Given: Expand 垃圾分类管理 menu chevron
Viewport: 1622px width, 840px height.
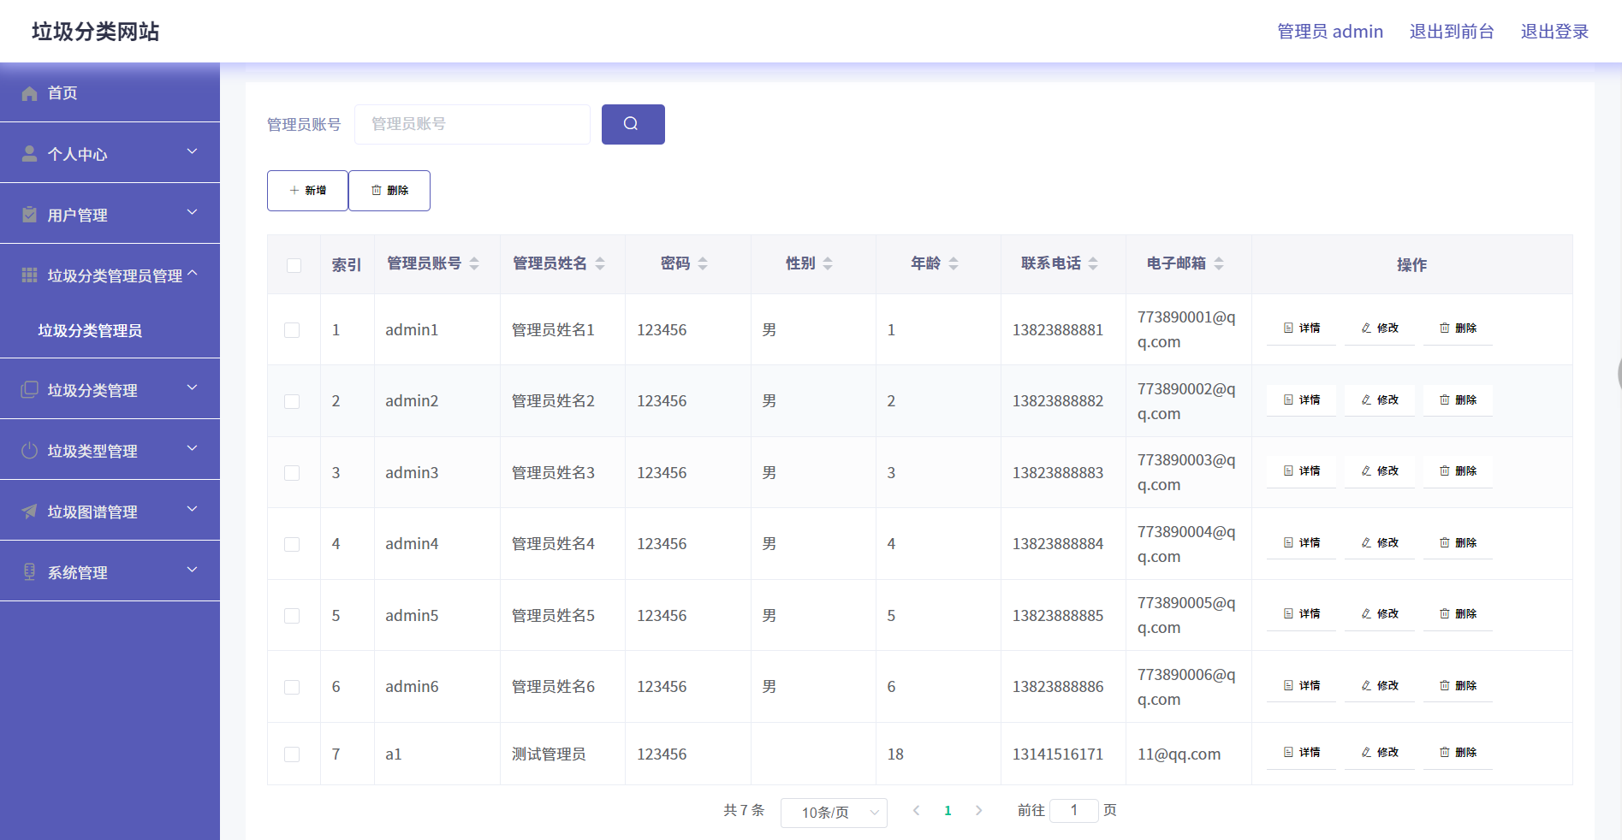Looking at the screenshot, I should [192, 387].
